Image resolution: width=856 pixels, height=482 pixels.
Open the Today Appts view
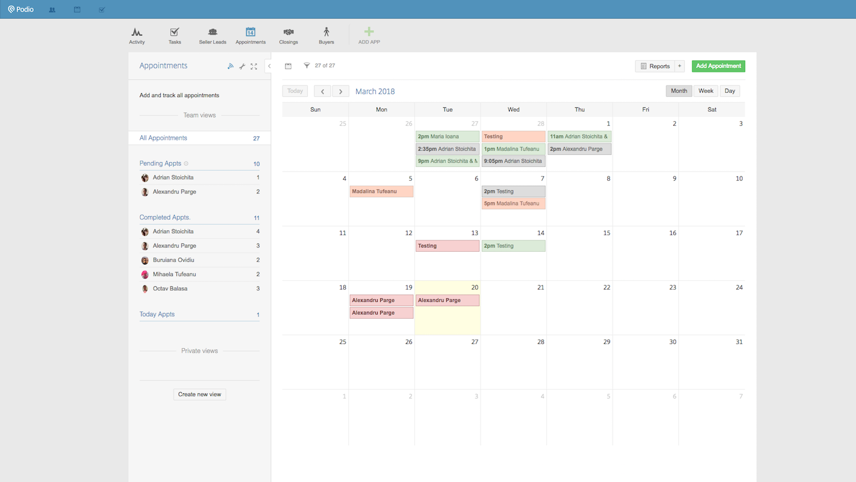[x=157, y=315]
